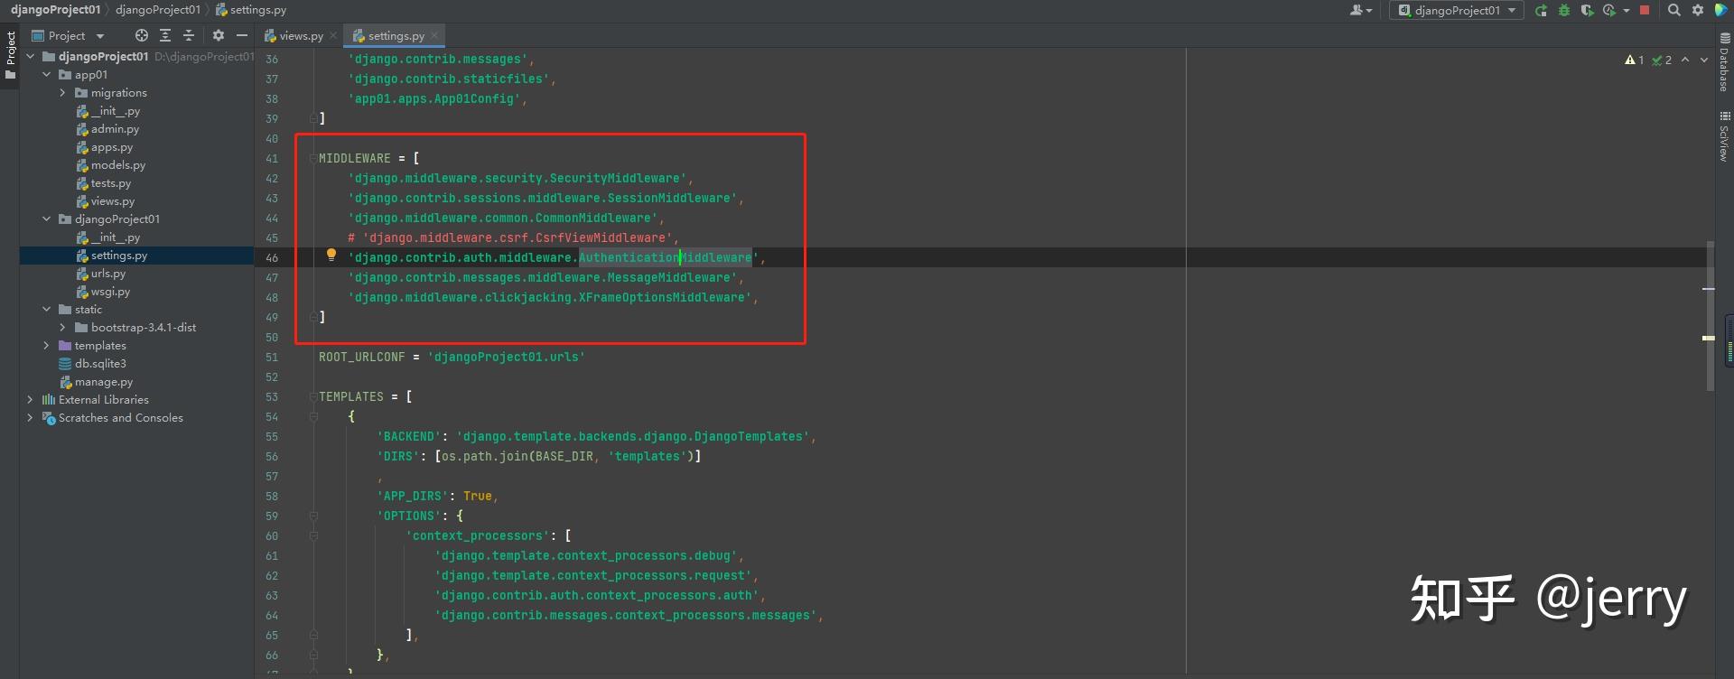The width and height of the screenshot is (1734, 679).
Task: Stop the running process
Action: point(1645,11)
